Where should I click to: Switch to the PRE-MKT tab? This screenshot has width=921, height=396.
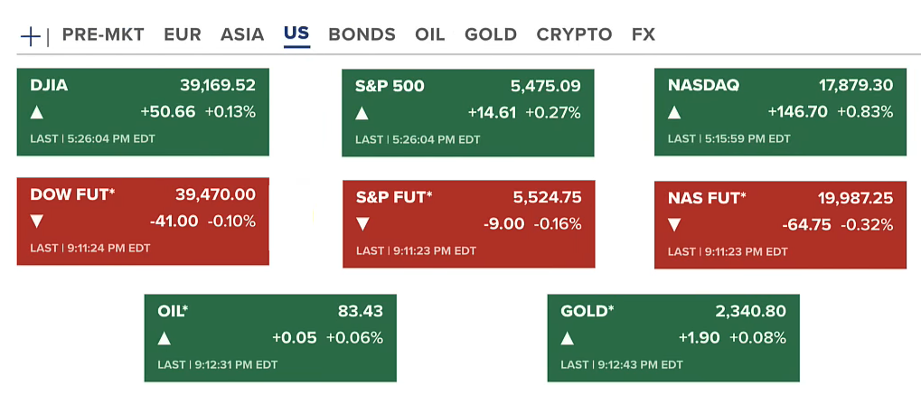pyautogui.click(x=103, y=35)
